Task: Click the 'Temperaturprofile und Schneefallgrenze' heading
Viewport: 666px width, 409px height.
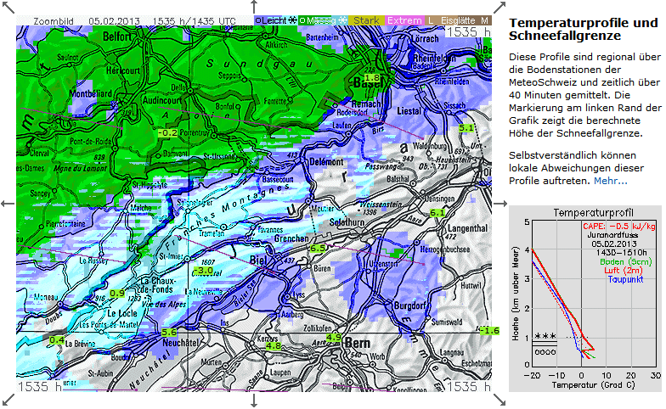Action: click(x=583, y=29)
